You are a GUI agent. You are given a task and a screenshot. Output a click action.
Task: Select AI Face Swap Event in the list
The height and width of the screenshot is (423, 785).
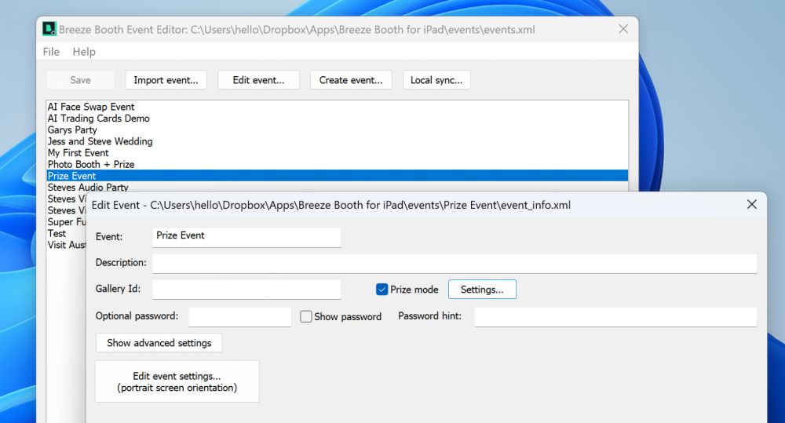point(338,107)
